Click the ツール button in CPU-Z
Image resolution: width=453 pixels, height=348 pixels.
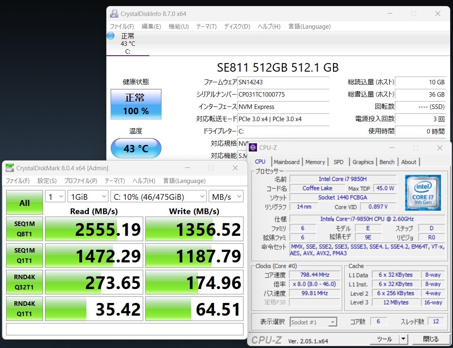pyautogui.click(x=385, y=339)
